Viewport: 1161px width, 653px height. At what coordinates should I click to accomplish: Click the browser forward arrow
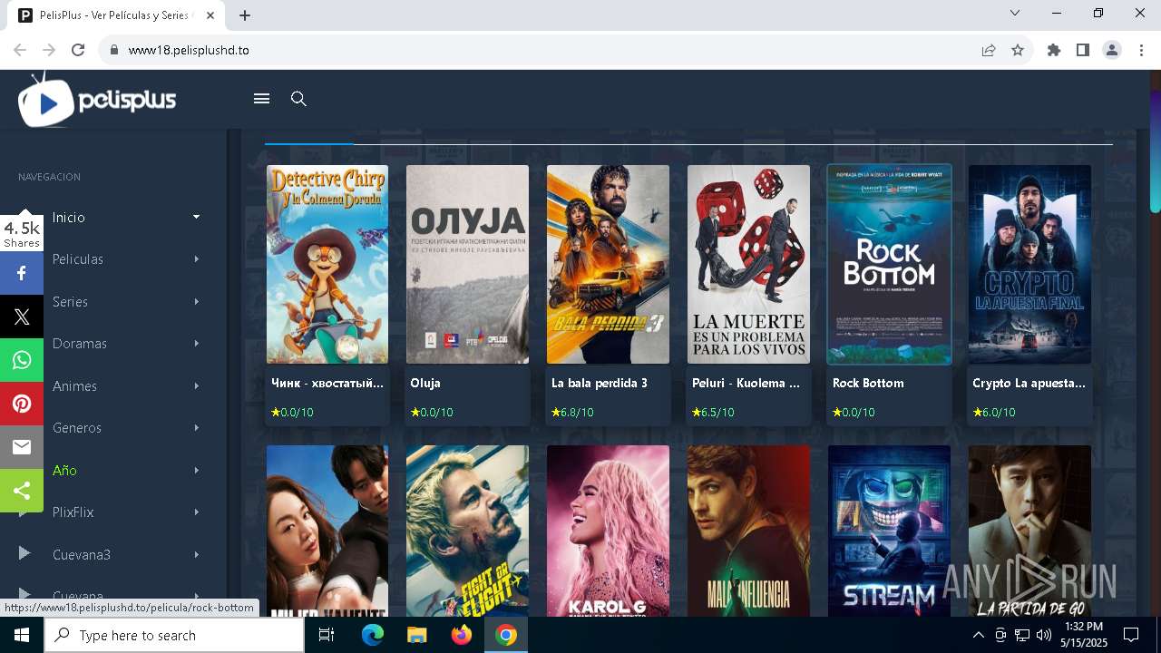tap(49, 50)
